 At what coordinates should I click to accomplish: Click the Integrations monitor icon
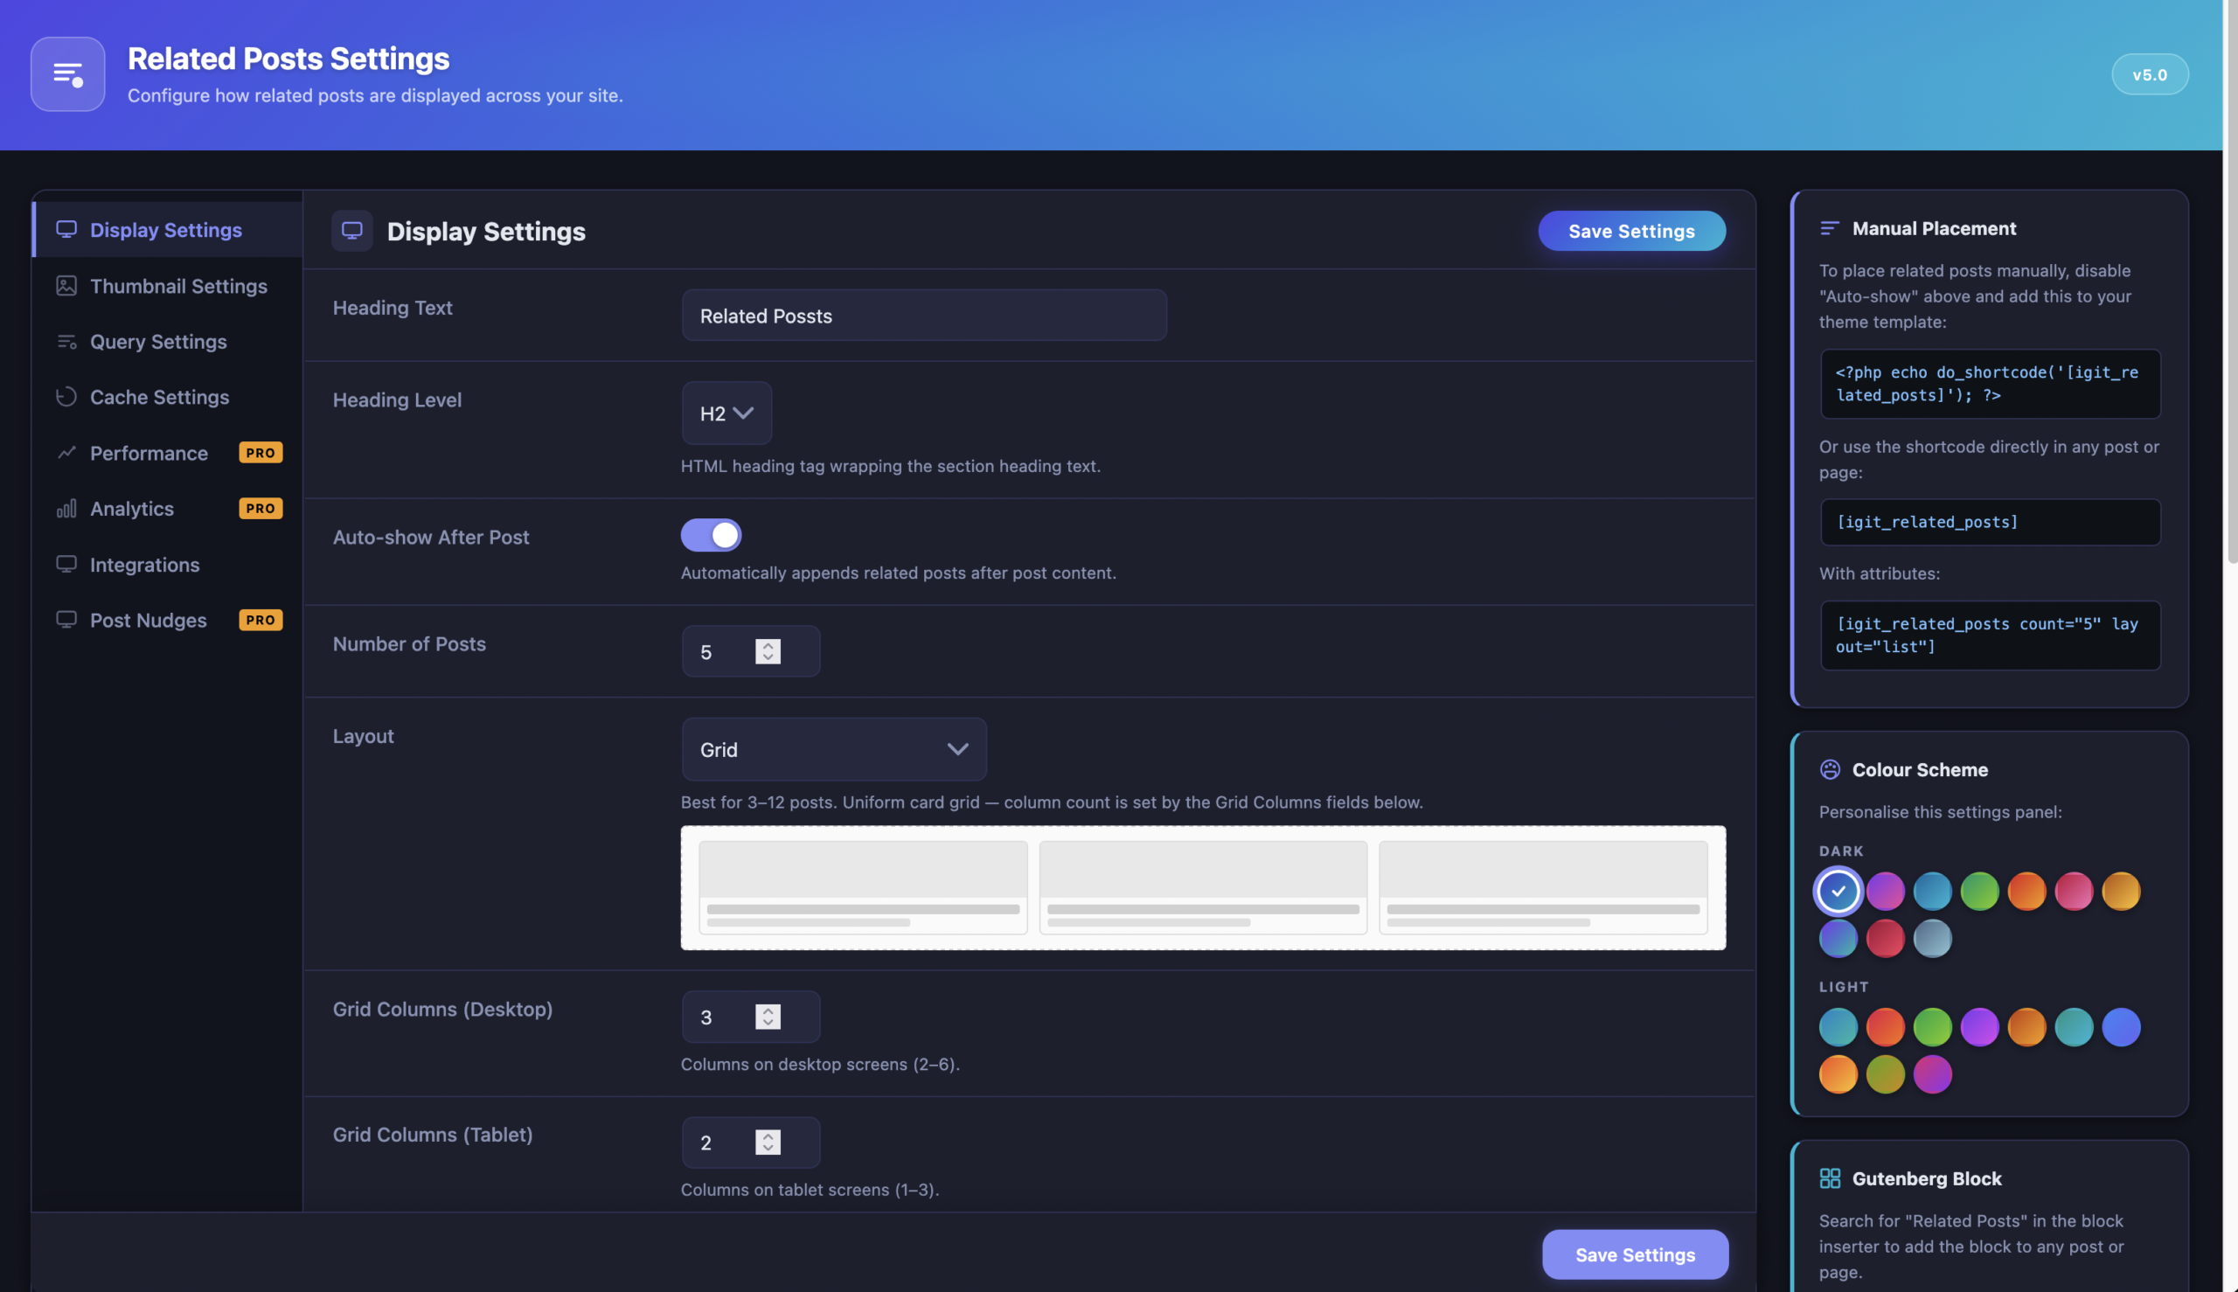pyautogui.click(x=66, y=565)
